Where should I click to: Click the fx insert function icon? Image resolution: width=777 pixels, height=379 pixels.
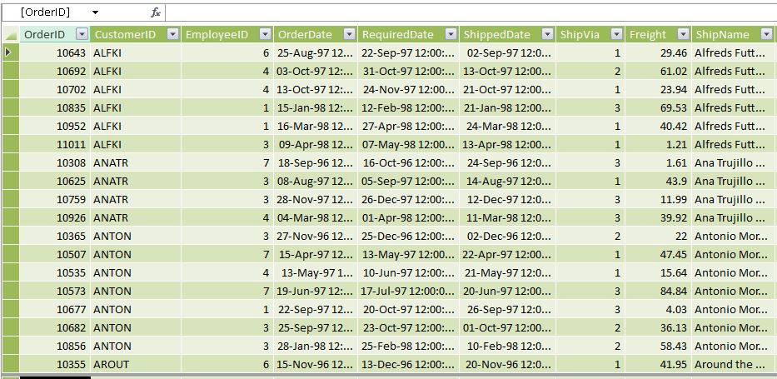(x=156, y=12)
